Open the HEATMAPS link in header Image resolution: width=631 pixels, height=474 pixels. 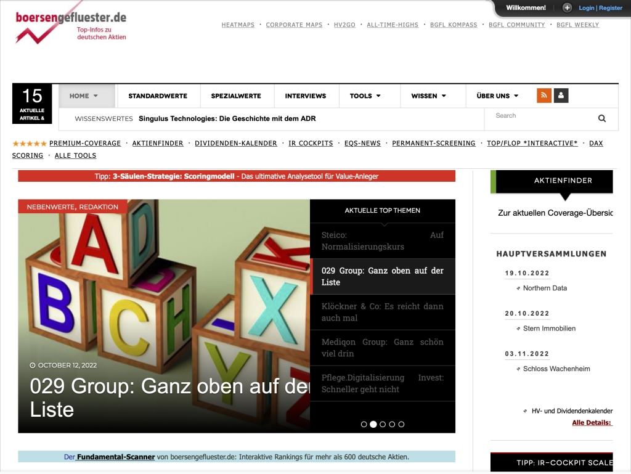[x=238, y=25]
